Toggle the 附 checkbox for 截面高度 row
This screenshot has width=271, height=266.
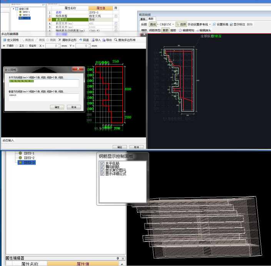116,27
